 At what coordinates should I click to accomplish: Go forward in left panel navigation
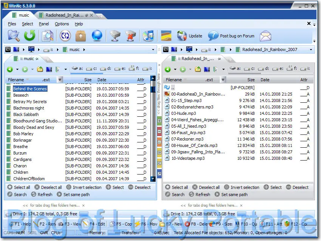pyautogui.click(x=25, y=70)
